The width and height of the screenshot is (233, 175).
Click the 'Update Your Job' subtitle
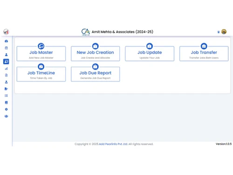150,58
